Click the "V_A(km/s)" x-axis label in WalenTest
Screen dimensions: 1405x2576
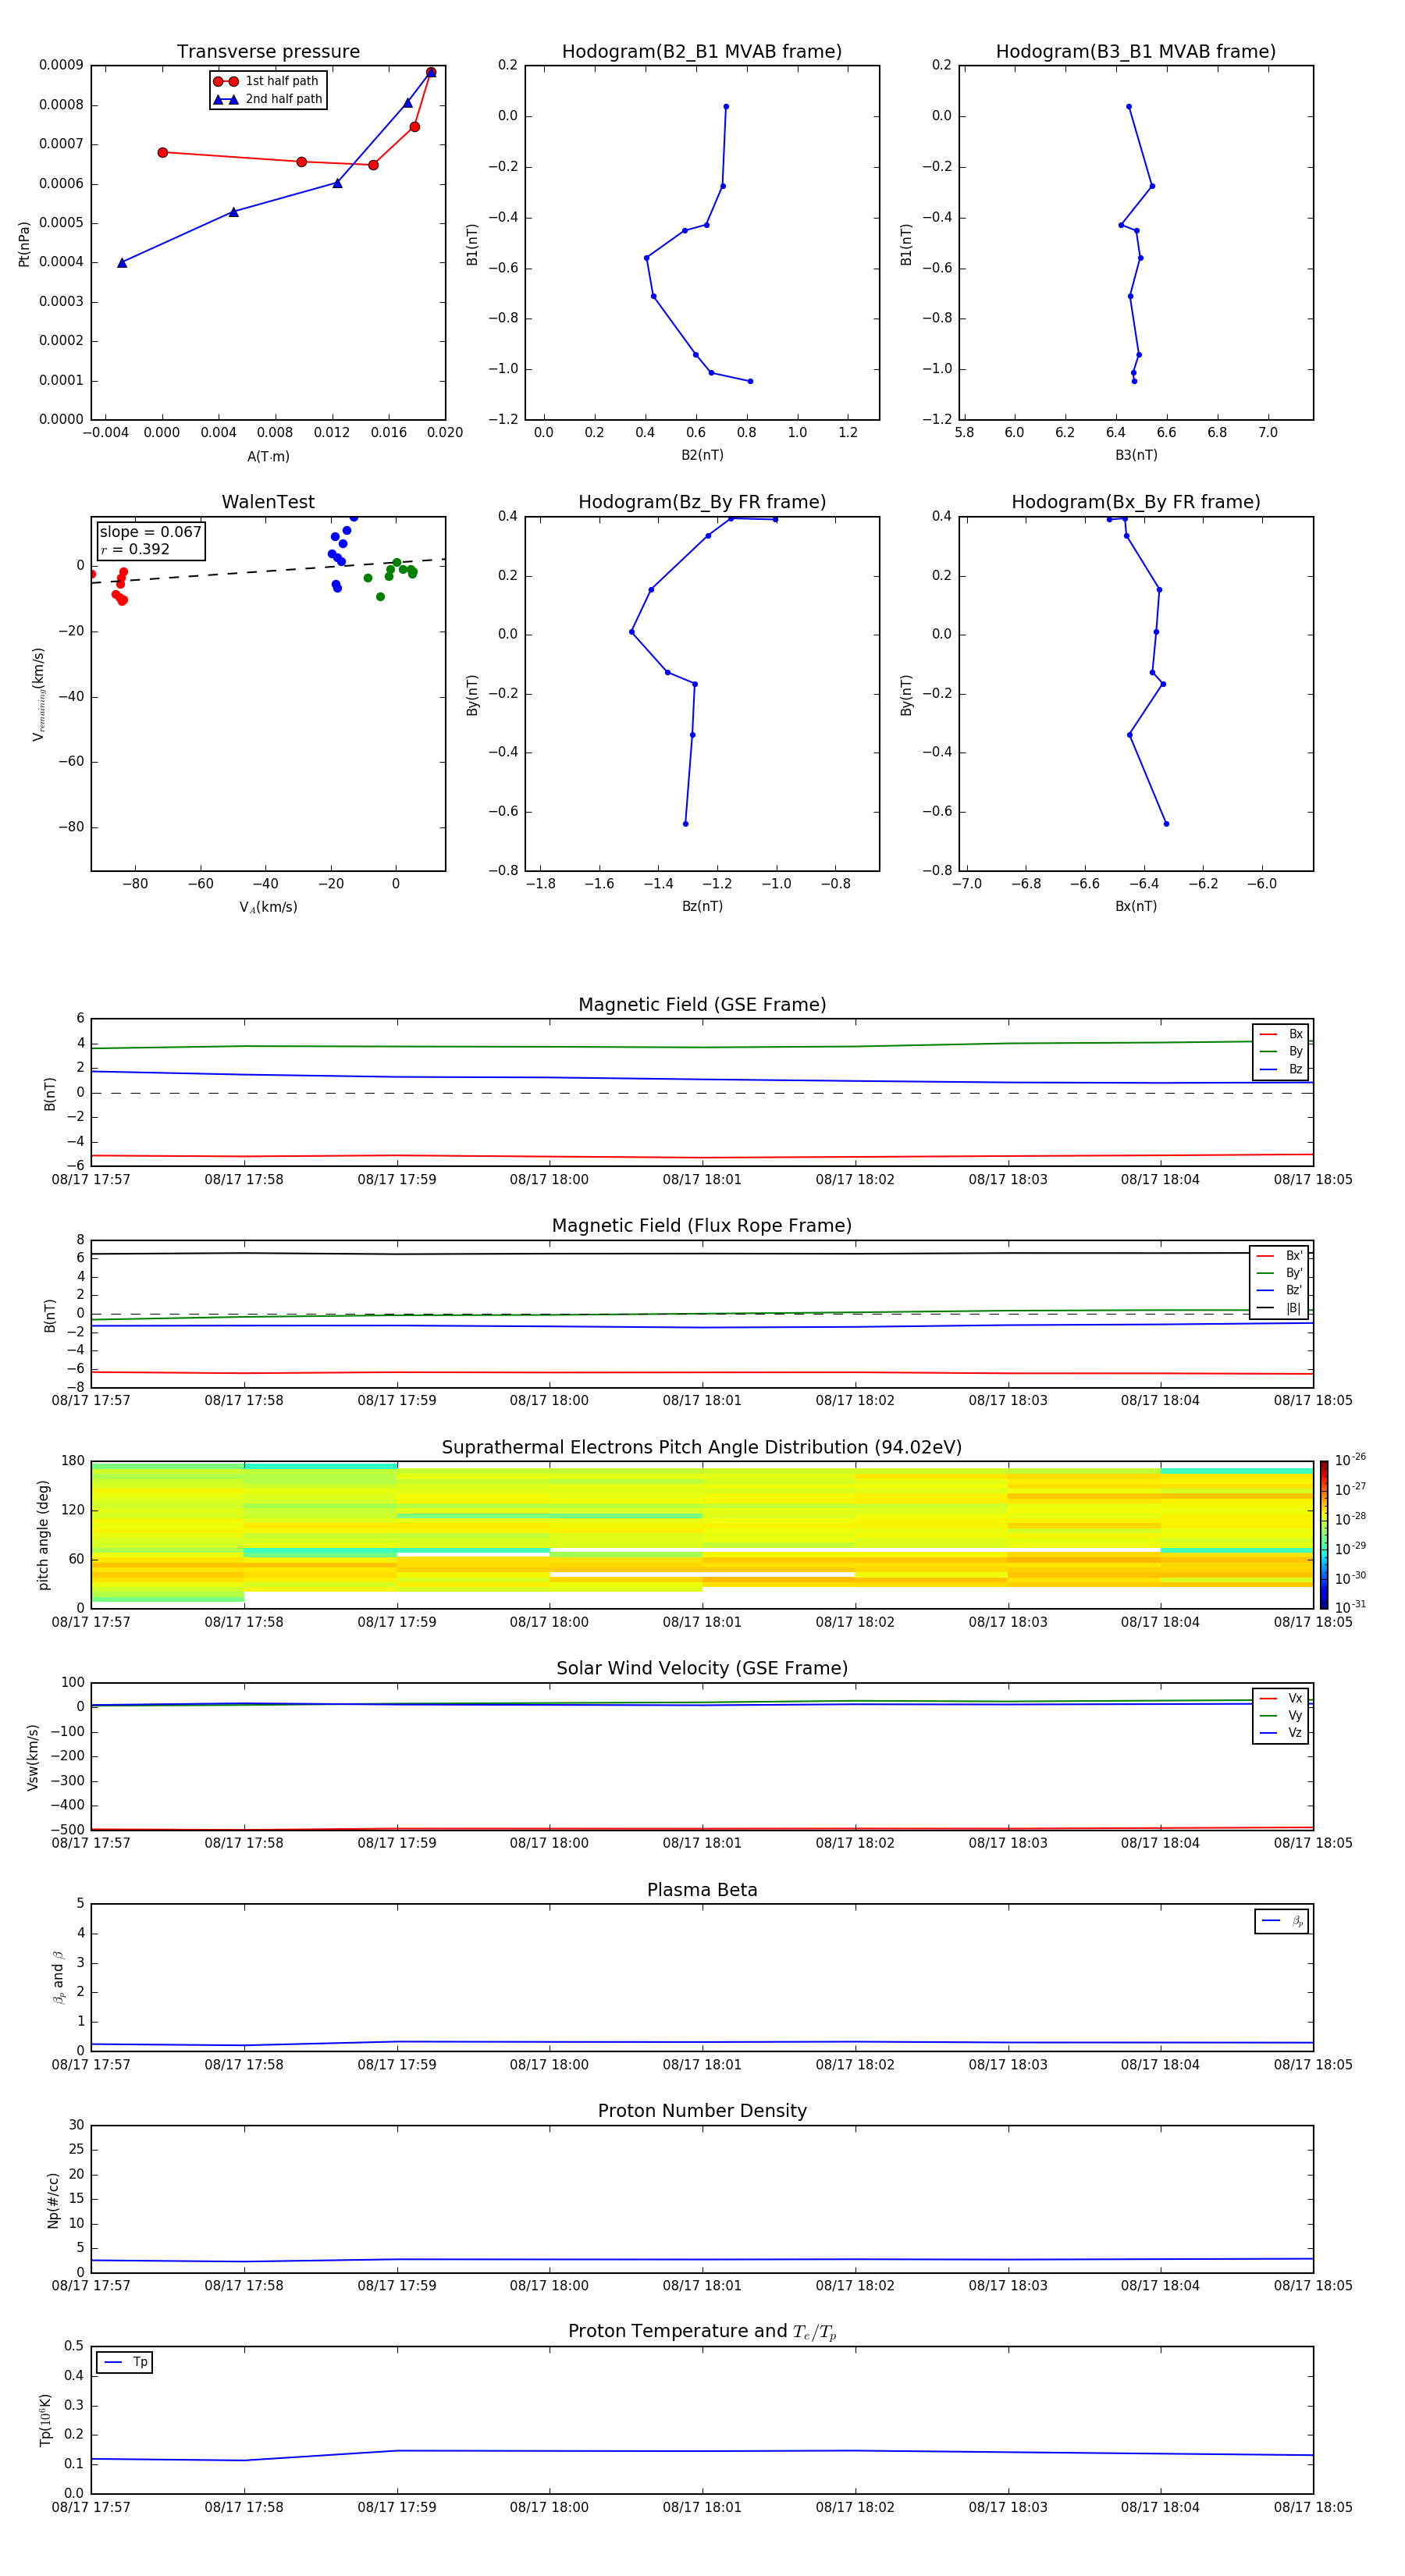click(268, 907)
